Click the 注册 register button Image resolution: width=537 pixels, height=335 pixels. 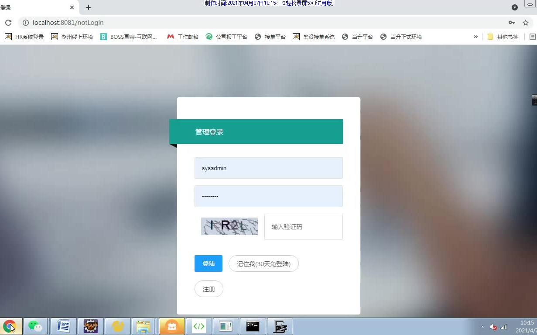(209, 289)
